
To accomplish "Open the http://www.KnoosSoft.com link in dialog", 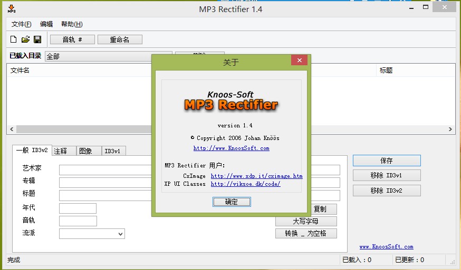I will coord(232,148).
